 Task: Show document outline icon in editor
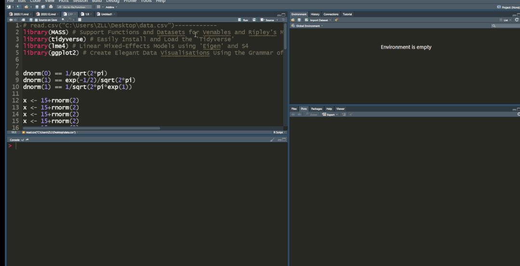pyautogui.click(x=283, y=20)
